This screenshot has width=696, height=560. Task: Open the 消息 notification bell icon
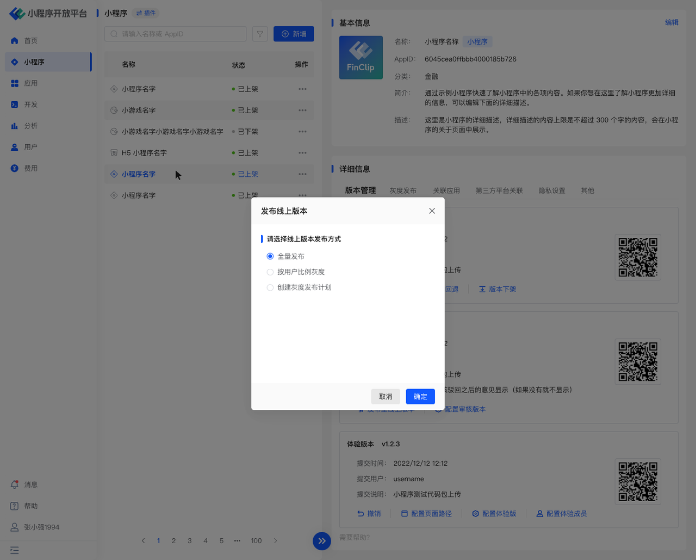click(15, 484)
